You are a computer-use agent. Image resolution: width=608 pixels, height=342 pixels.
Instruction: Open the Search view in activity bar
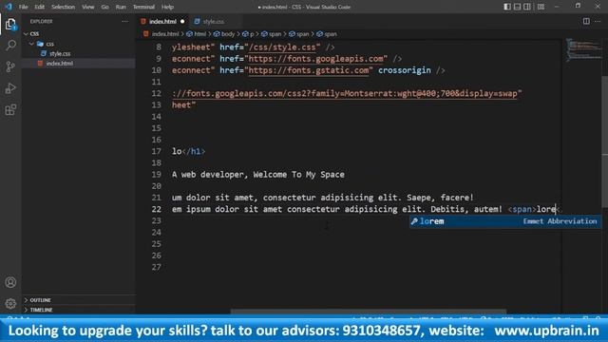10,45
